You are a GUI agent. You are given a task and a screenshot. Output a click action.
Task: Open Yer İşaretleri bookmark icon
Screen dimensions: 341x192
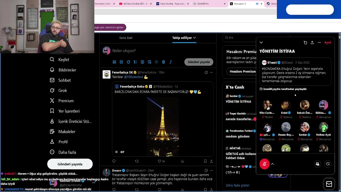click(x=52, y=111)
